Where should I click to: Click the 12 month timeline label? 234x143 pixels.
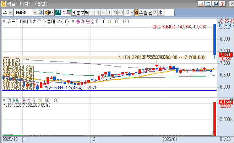93,139
